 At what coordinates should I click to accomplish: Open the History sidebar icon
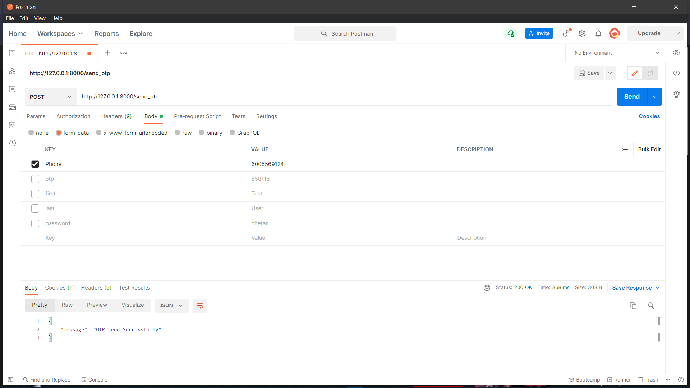[12, 143]
